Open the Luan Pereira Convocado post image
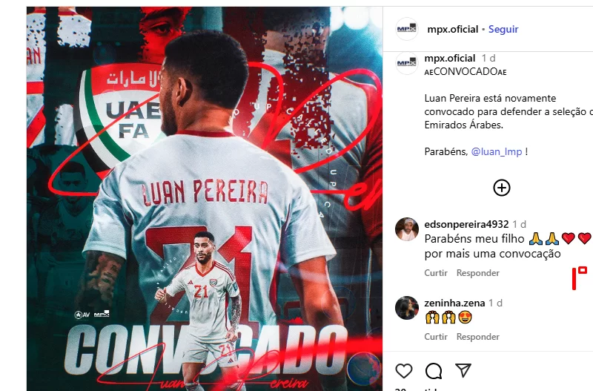The width and height of the screenshot is (593, 391). coord(205,199)
